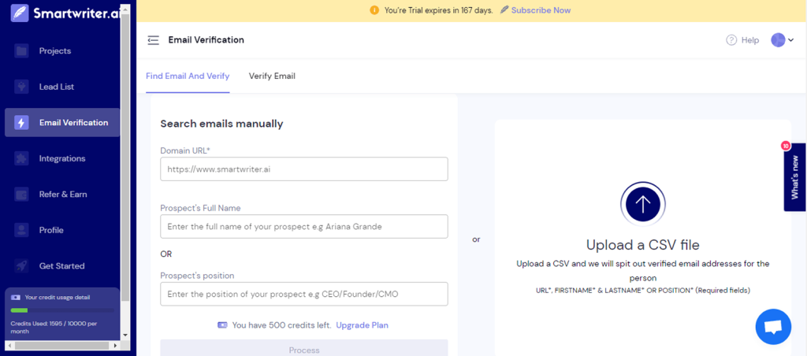Click the Subscribe Now link

coord(541,10)
